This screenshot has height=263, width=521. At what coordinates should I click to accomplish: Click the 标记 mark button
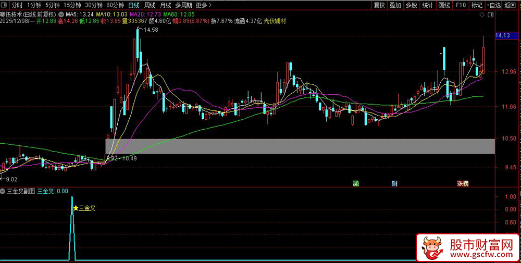click(x=477, y=5)
